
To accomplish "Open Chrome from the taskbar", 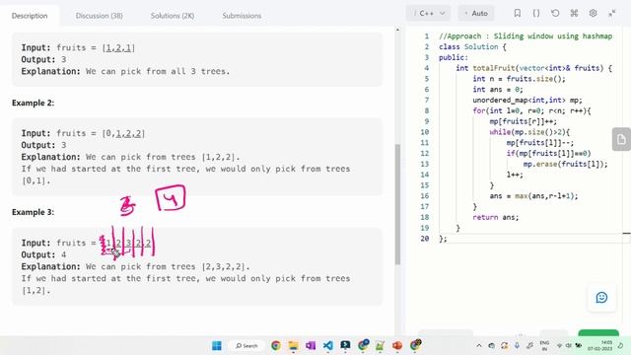I will tap(276, 346).
